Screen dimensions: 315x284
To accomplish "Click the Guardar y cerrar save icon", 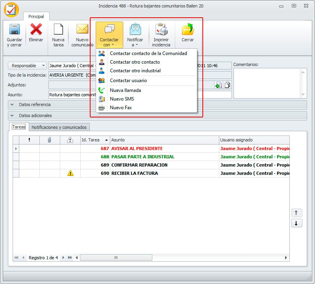I will pos(15,30).
